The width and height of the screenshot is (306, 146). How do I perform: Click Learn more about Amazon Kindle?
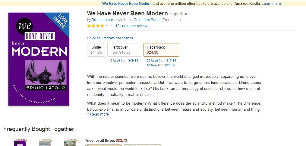tap(271, 4)
